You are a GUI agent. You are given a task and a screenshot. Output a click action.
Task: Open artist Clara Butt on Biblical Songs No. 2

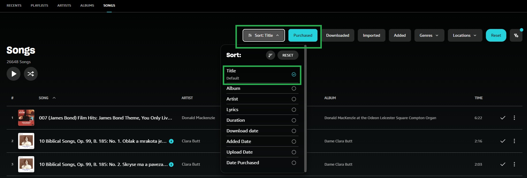point(191,164)
